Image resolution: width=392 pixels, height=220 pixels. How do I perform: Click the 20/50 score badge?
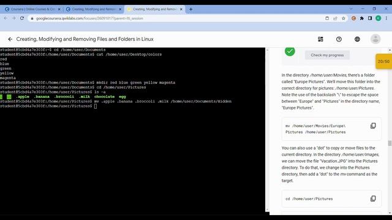tap(383, 61)
